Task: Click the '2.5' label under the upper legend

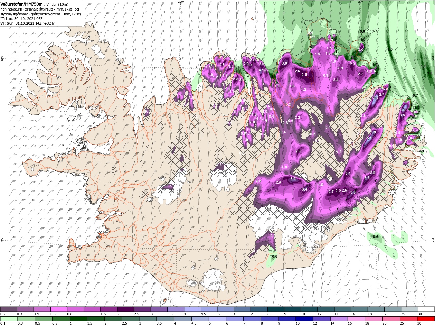Action: click(x=136, y=314)
